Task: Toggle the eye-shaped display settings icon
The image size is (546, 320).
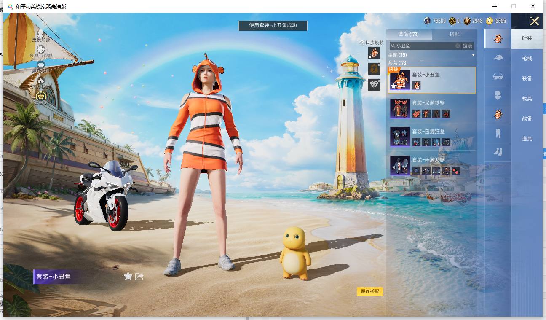Action: click(41, 65)
